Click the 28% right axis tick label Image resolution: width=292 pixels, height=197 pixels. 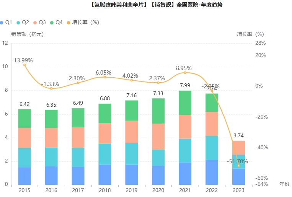[261, 43]
